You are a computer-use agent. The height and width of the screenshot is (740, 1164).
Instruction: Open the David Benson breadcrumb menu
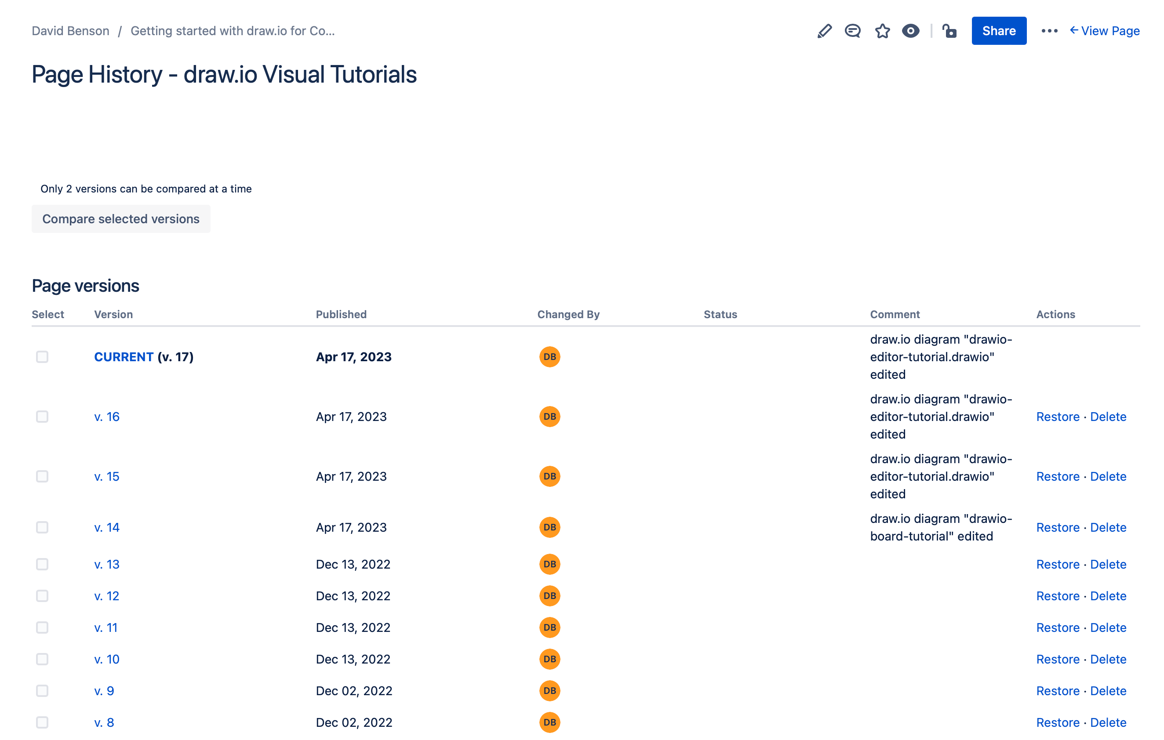71,30
